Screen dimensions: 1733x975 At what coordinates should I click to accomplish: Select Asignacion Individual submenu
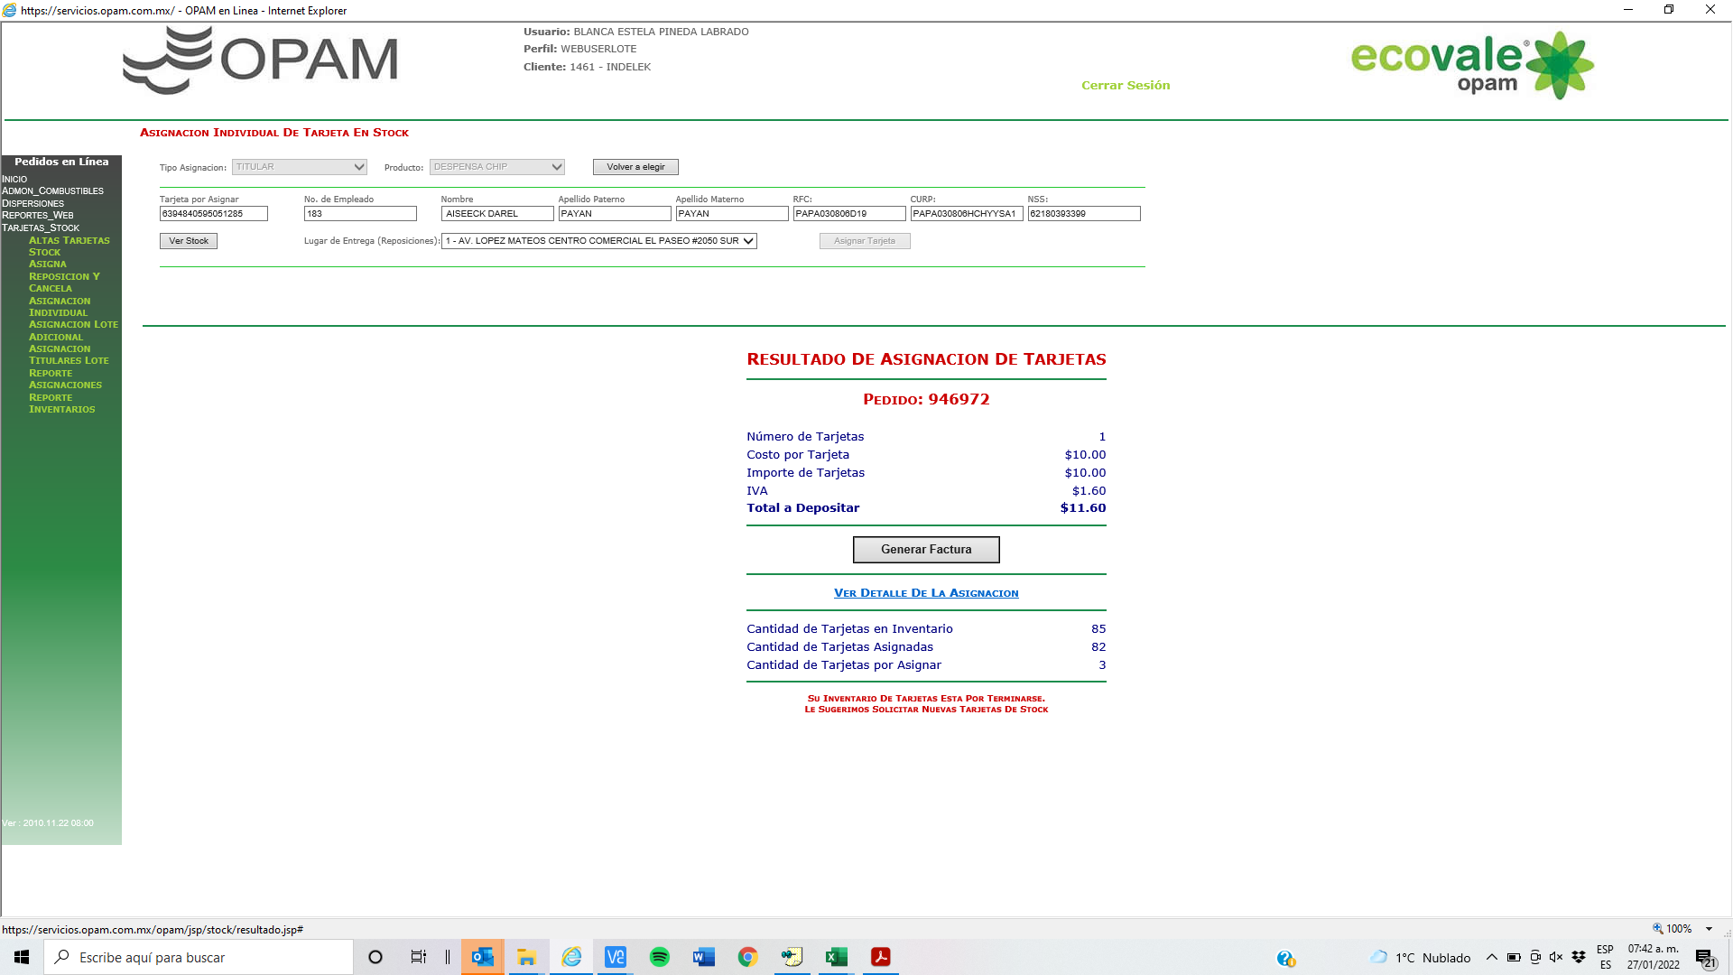60,307
